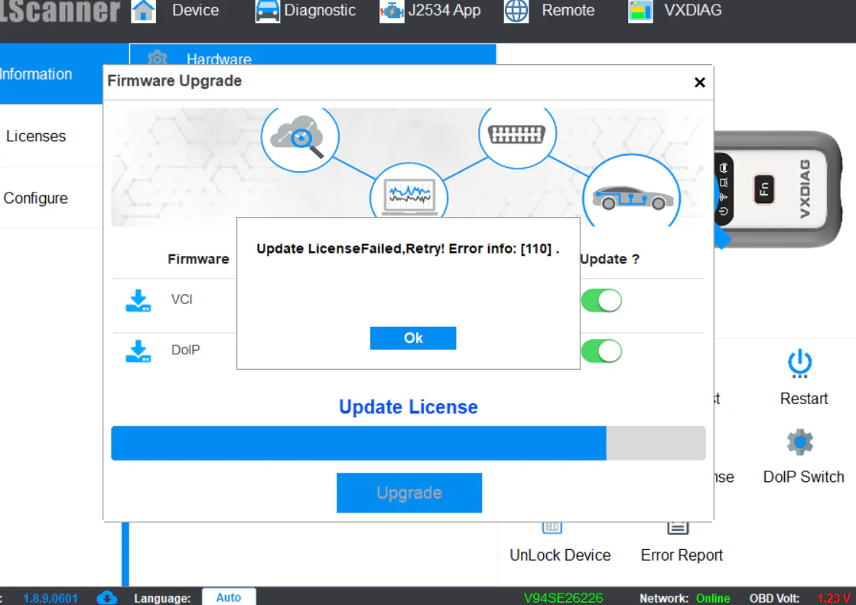Screen dimensions: 856x605
Task: Click the Fn button on device image
Action: point(763,189)
